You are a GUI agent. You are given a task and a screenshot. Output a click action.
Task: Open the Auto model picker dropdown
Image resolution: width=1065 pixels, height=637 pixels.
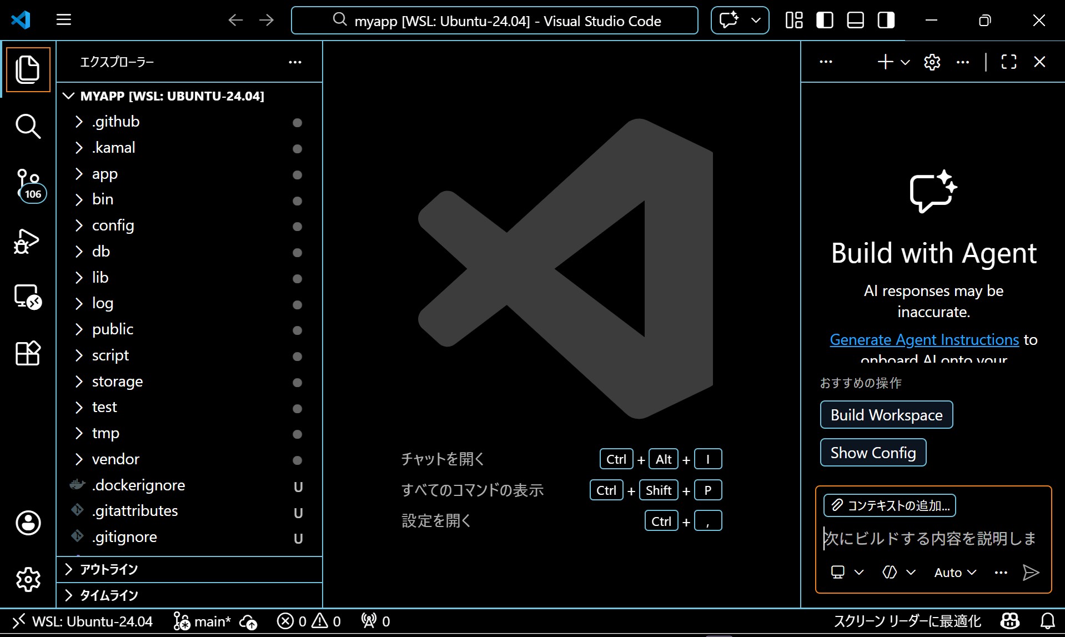(955, 573)
